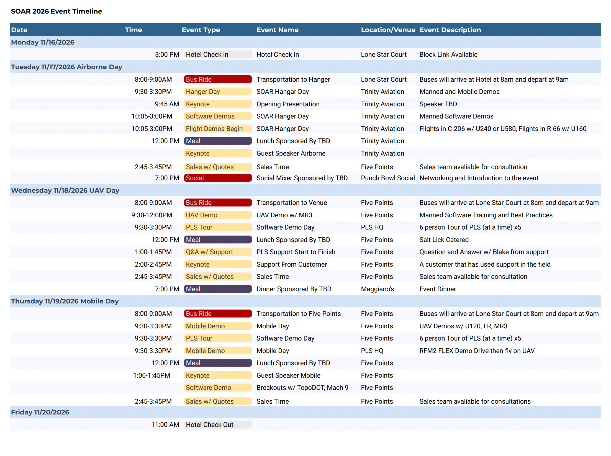Select the "Speaker TBD" description
The image size is (611, 456).
[438, 104]
